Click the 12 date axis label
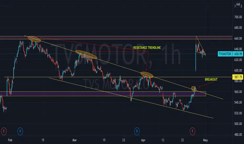Image resolution: width=244 pixels, height=144 pixels. (x=163, y=140)
